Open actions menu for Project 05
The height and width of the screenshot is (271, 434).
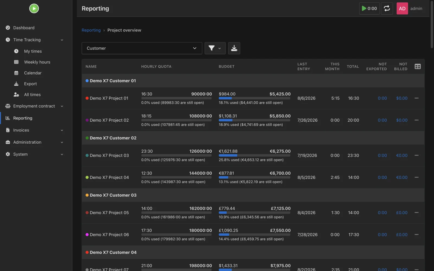[416, 212]
